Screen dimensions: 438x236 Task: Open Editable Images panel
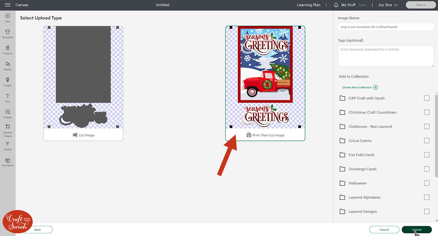pyautogui.click(x=8, y=130)
